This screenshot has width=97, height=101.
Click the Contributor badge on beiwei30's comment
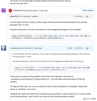79,16
